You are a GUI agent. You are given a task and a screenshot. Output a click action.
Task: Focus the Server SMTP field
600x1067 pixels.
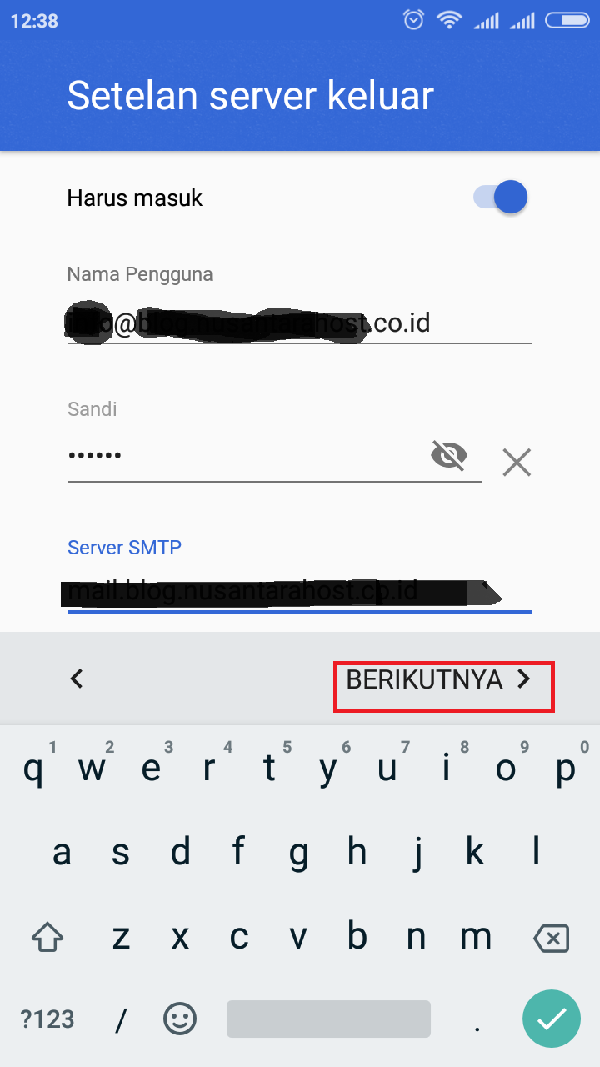(299, 591)
